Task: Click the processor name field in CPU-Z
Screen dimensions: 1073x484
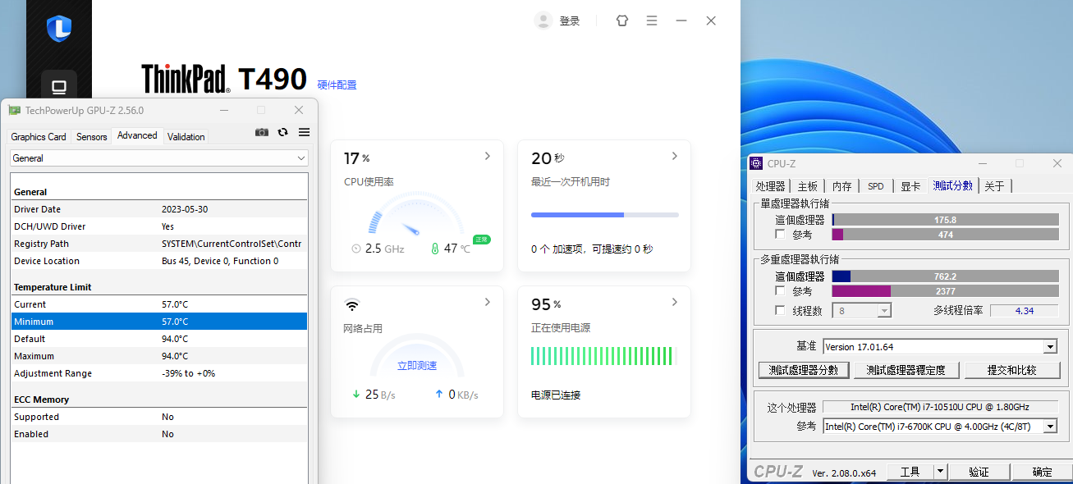Action: coord(940,407)
